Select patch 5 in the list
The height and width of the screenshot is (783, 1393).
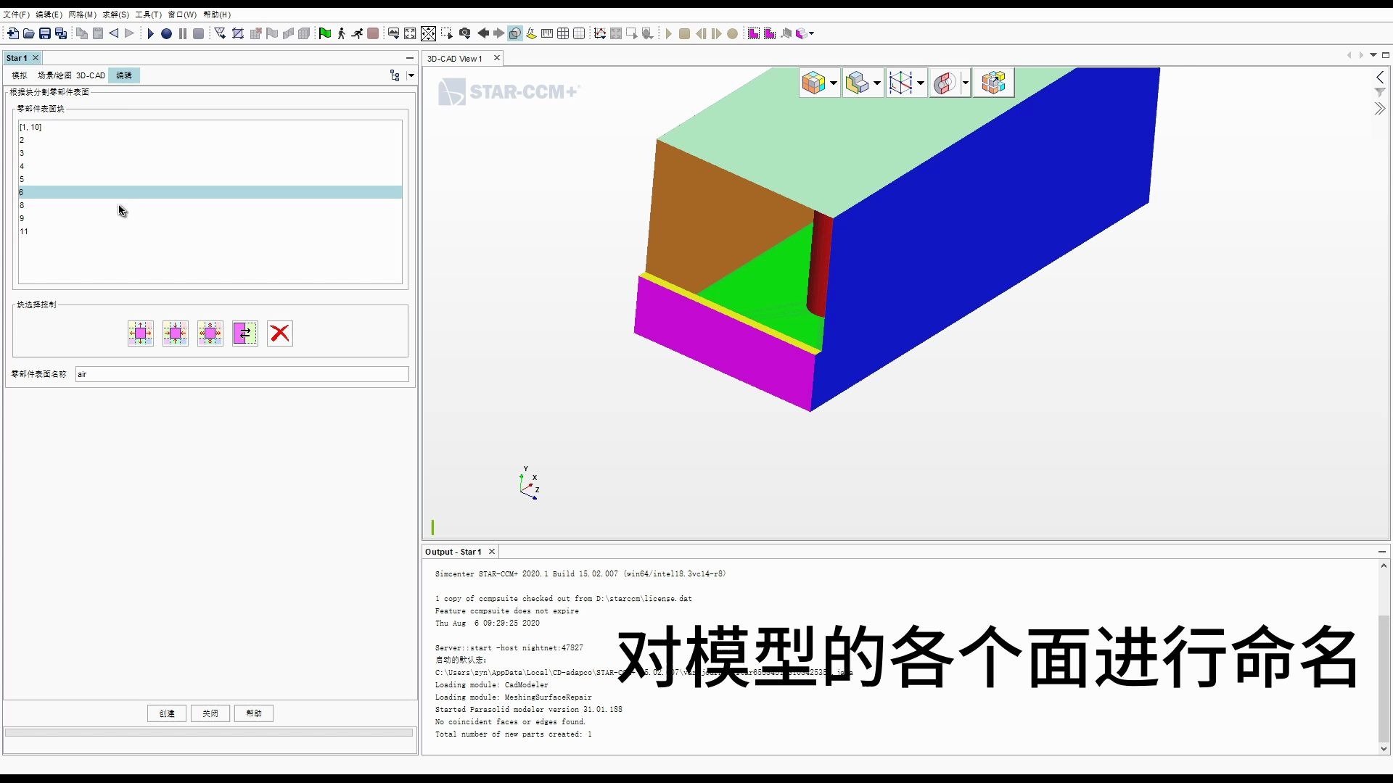pos(210,179)
